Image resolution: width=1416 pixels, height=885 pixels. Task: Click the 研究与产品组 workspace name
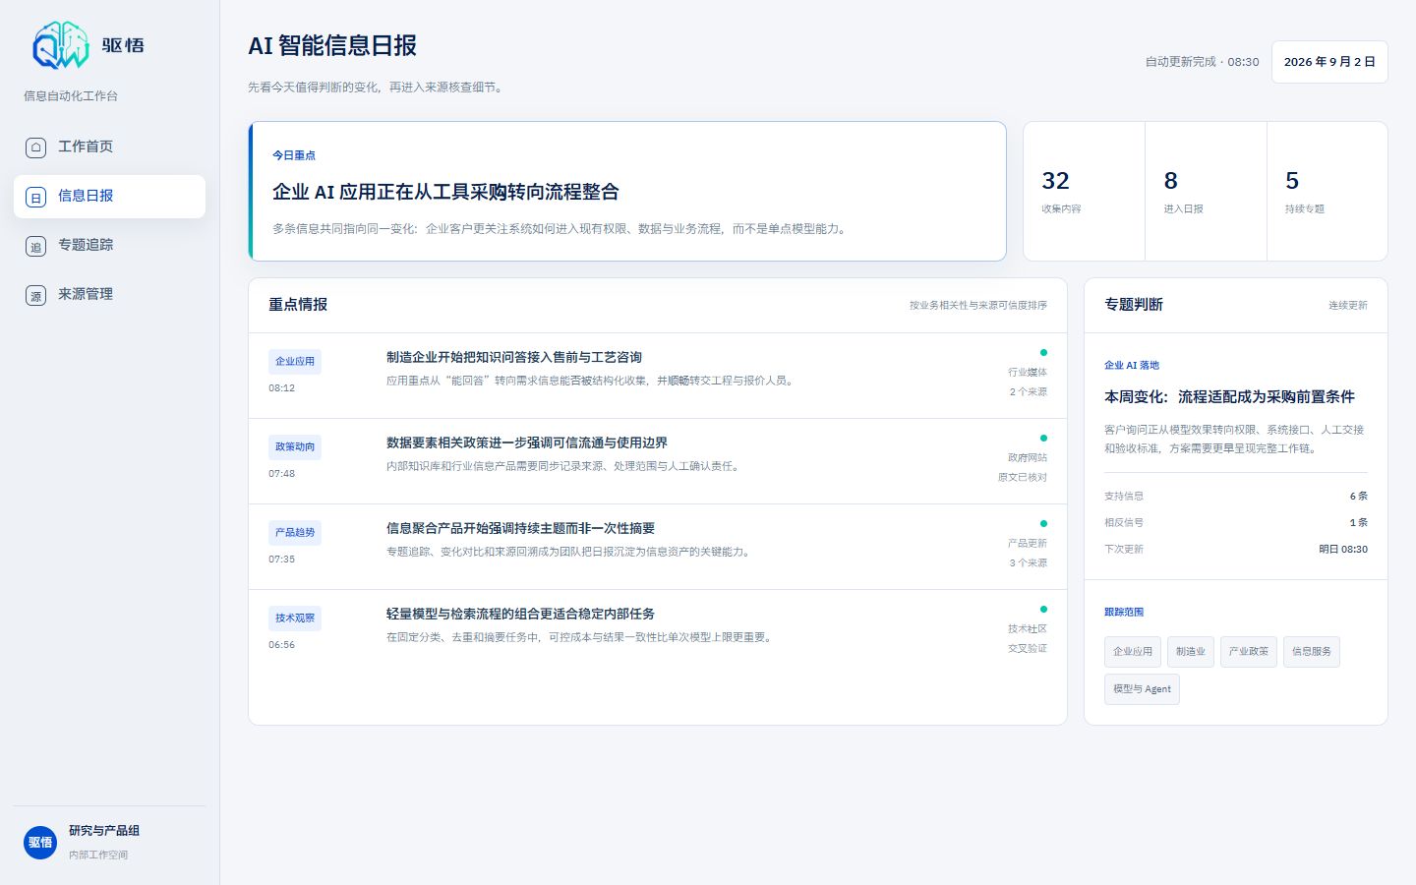104,831
